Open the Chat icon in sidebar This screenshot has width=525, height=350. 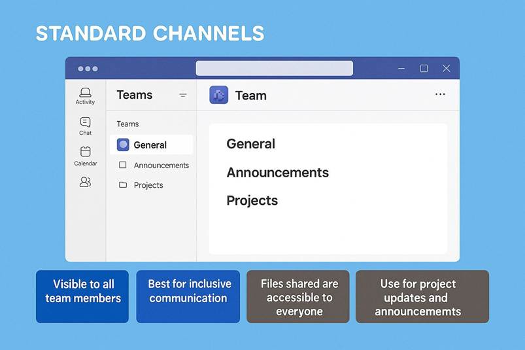click(x=85, y=122)
